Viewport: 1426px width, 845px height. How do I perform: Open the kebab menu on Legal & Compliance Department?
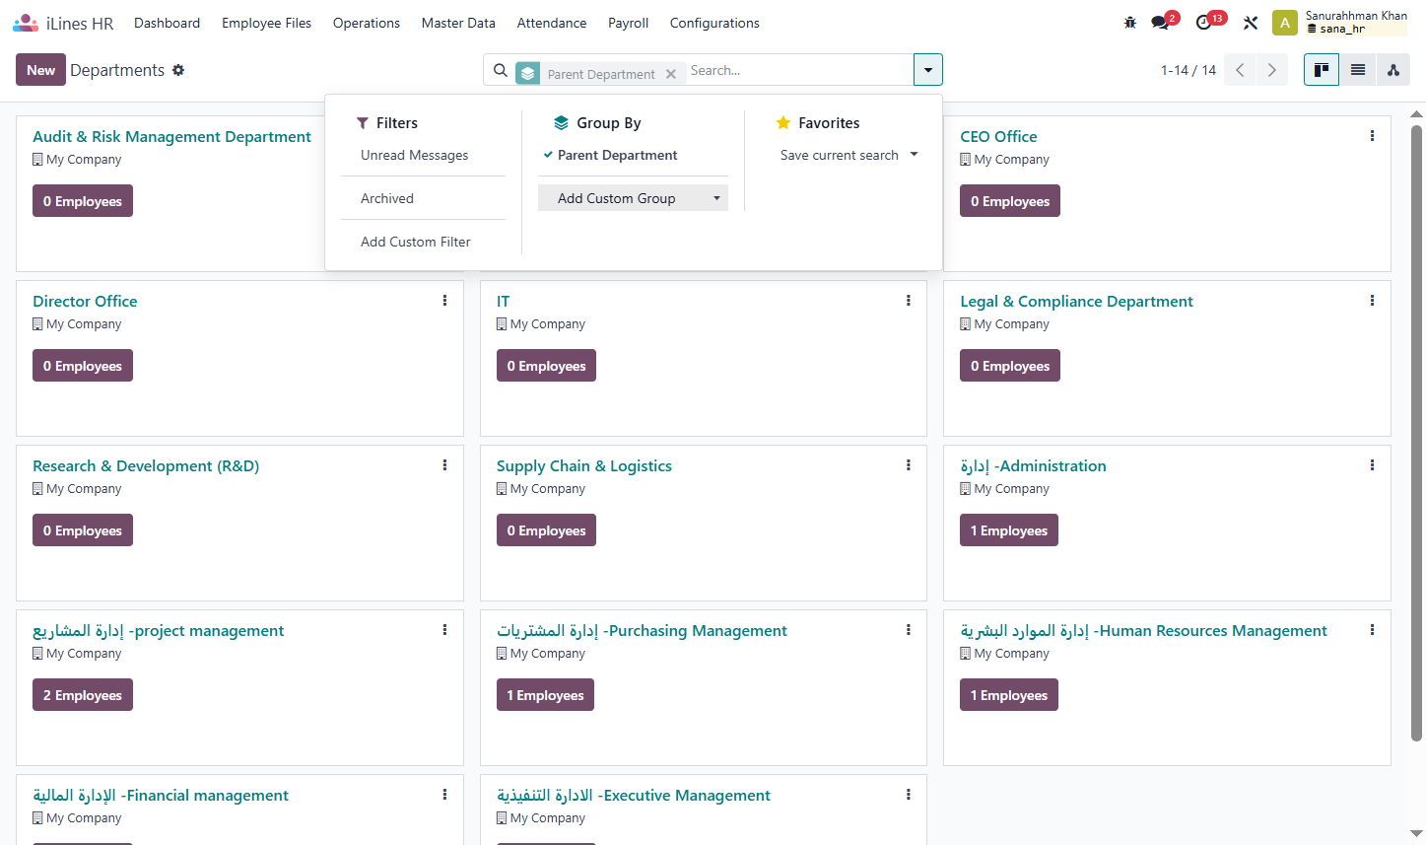click(x=1372, y=301)
